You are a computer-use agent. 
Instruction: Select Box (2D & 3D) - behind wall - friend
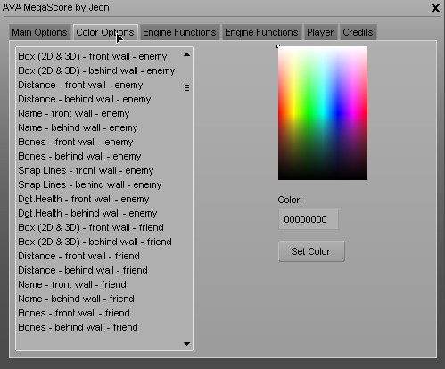95,242
